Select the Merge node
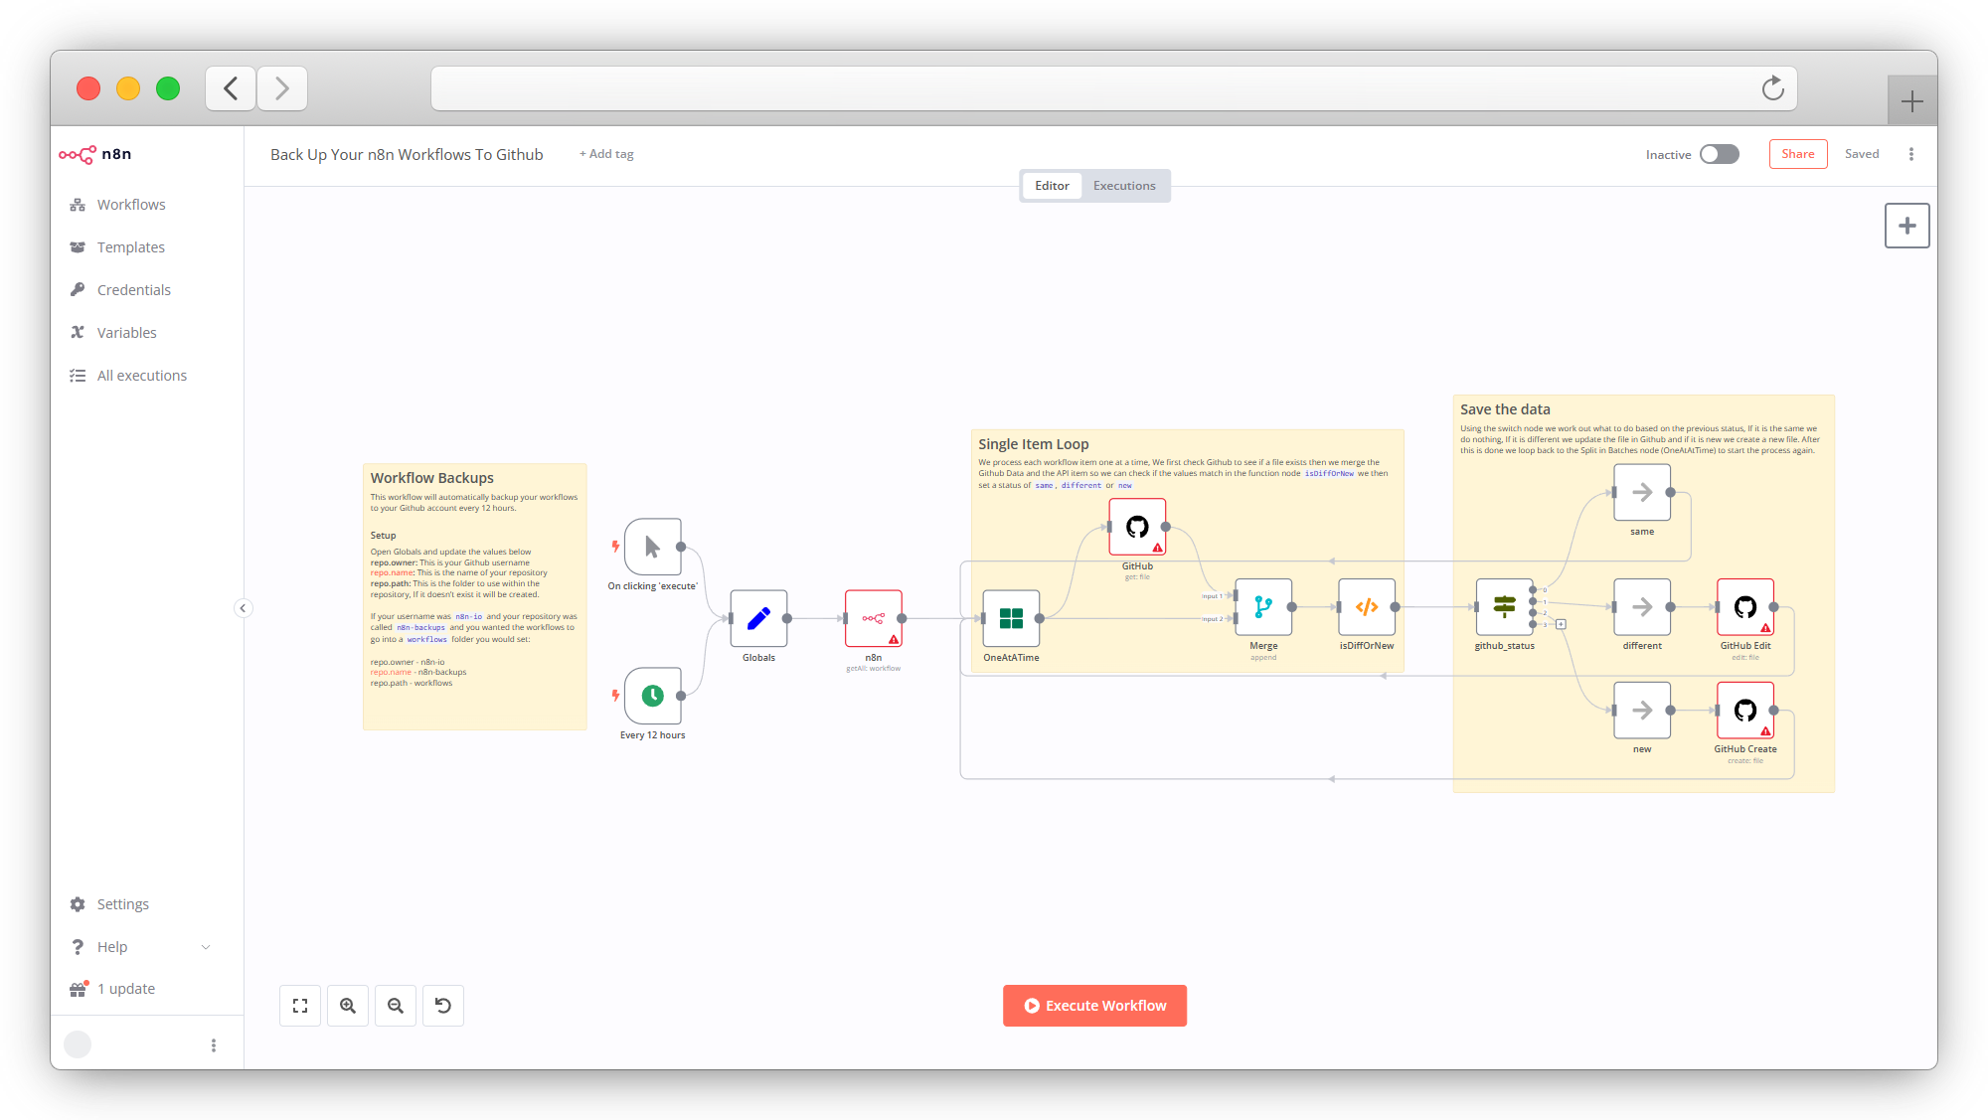The height and width of the screenshot is (1120, 1988). click(x=1263, y=606)
